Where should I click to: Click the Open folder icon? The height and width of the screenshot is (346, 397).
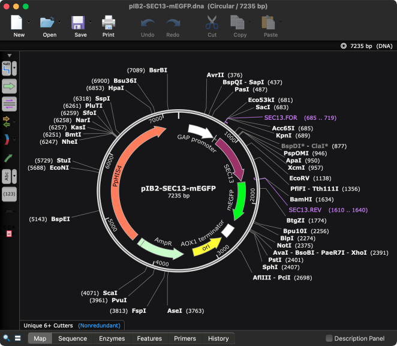pos(47,23)
